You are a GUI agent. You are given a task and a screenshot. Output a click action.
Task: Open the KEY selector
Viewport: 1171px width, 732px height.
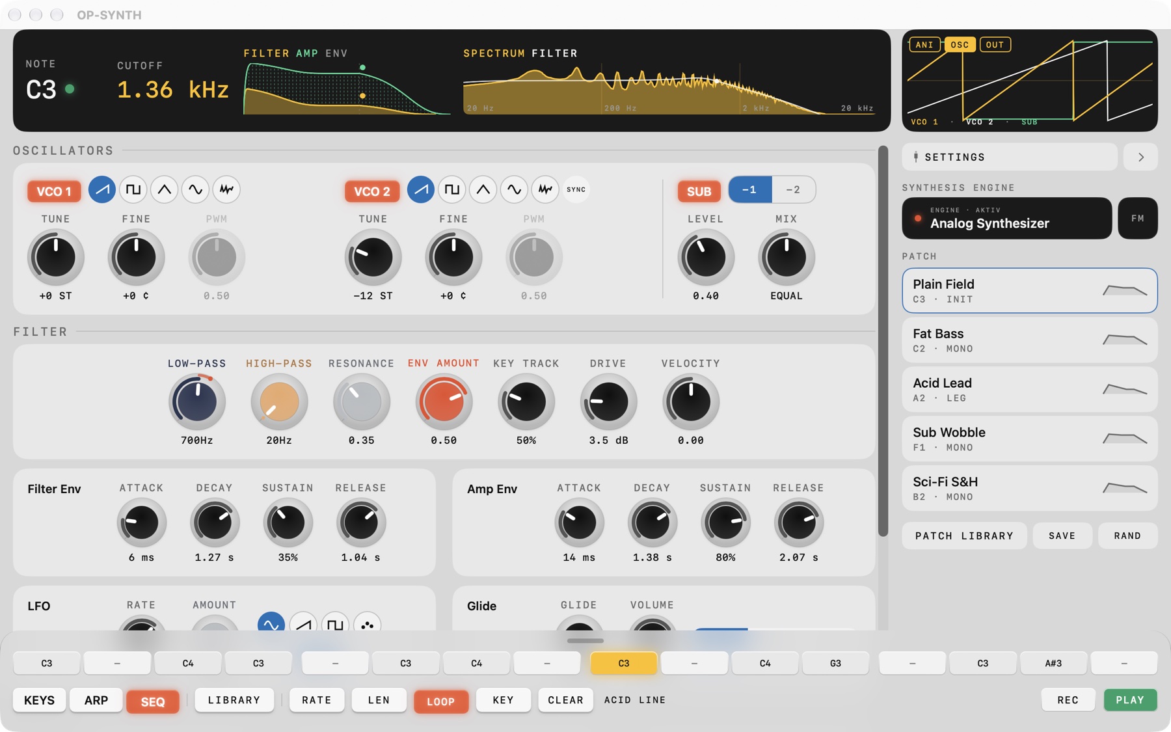504,700
